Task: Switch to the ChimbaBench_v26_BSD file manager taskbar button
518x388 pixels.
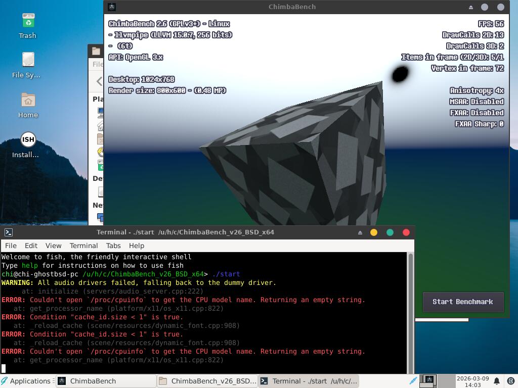Action: [x=207, y=381]
